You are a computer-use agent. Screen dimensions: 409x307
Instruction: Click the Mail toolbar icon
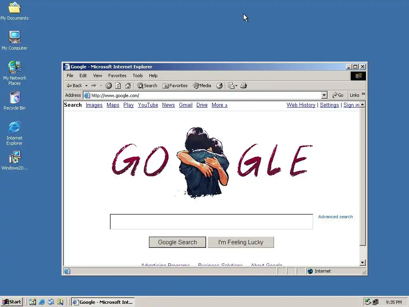[x=231, y=86]
